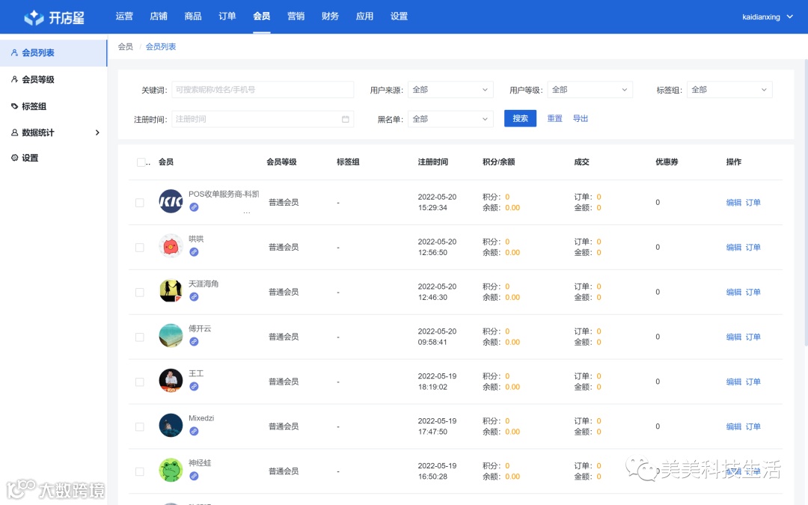
Task: Open the kaidianxing account dropdown
Action: 768,17
